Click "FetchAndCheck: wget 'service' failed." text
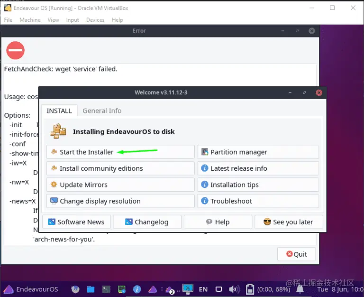The image size is (364, 297). [x=61, y=69]
